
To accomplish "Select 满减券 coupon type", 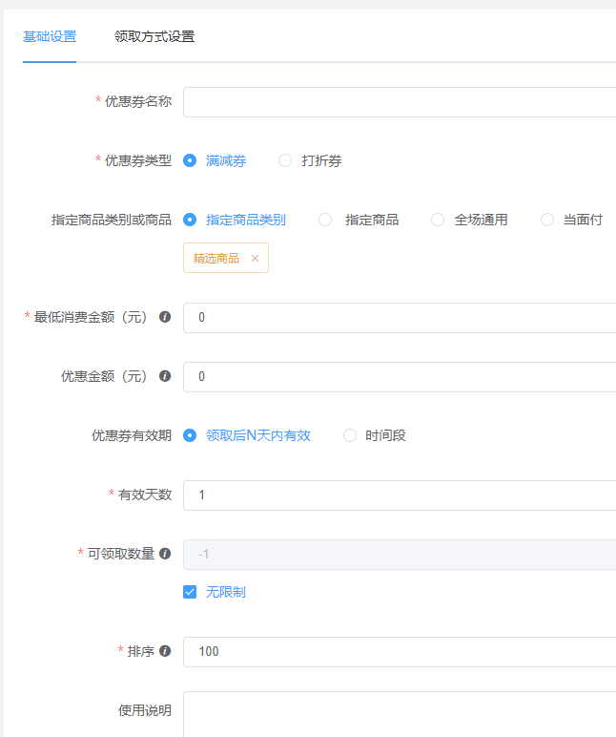I will tap(190, 161).
